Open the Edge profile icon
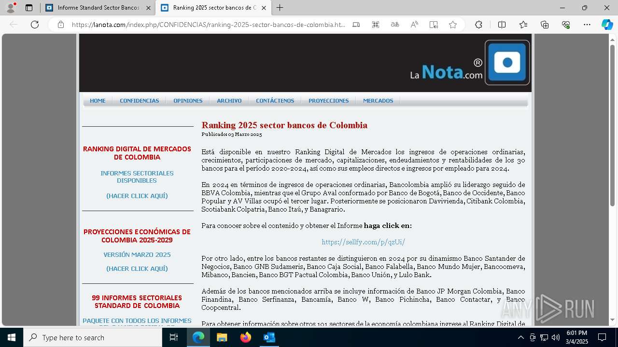The width and height of the screenshot is (618, 347). click(x=11, y=8)
